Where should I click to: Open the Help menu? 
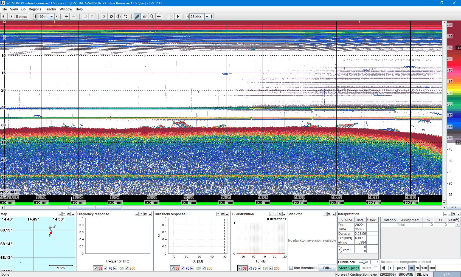coord(79,9)
